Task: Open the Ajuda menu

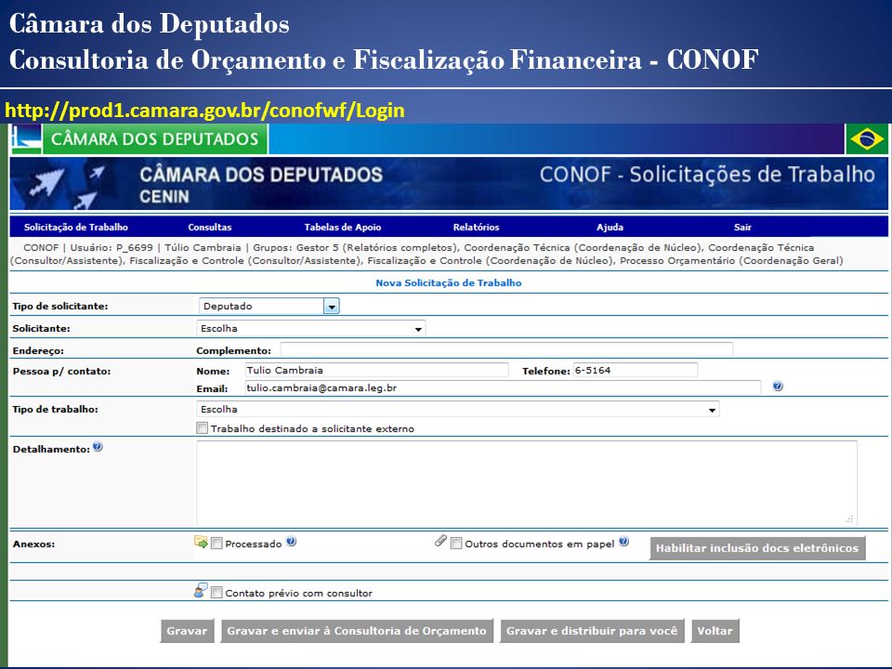Action: coord(610,227)
